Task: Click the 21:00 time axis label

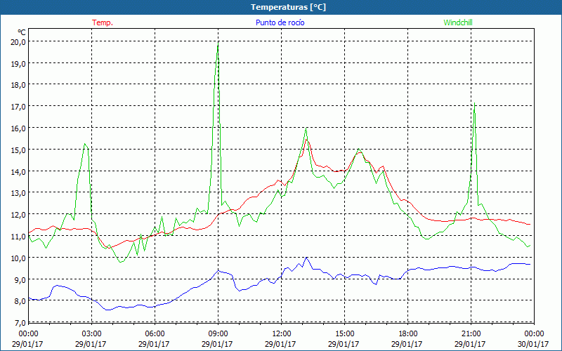Action: [x=470, y=334]
